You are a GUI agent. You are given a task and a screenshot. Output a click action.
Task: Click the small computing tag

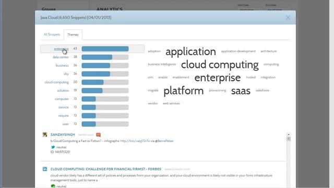coord(271,64)
